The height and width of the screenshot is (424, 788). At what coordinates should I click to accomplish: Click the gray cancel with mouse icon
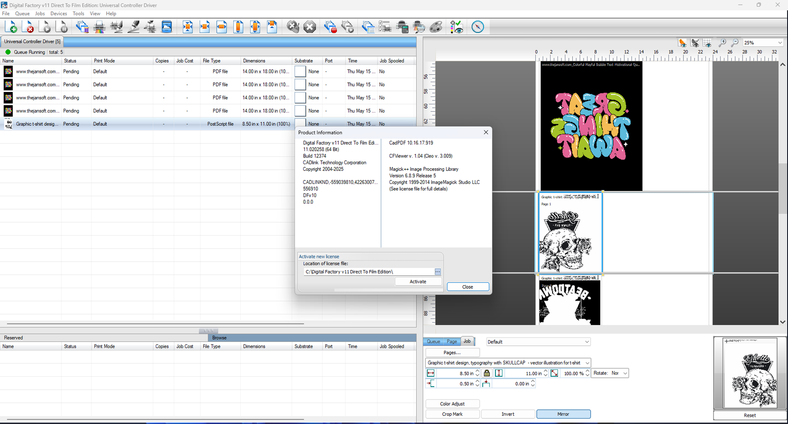[293, 27]
